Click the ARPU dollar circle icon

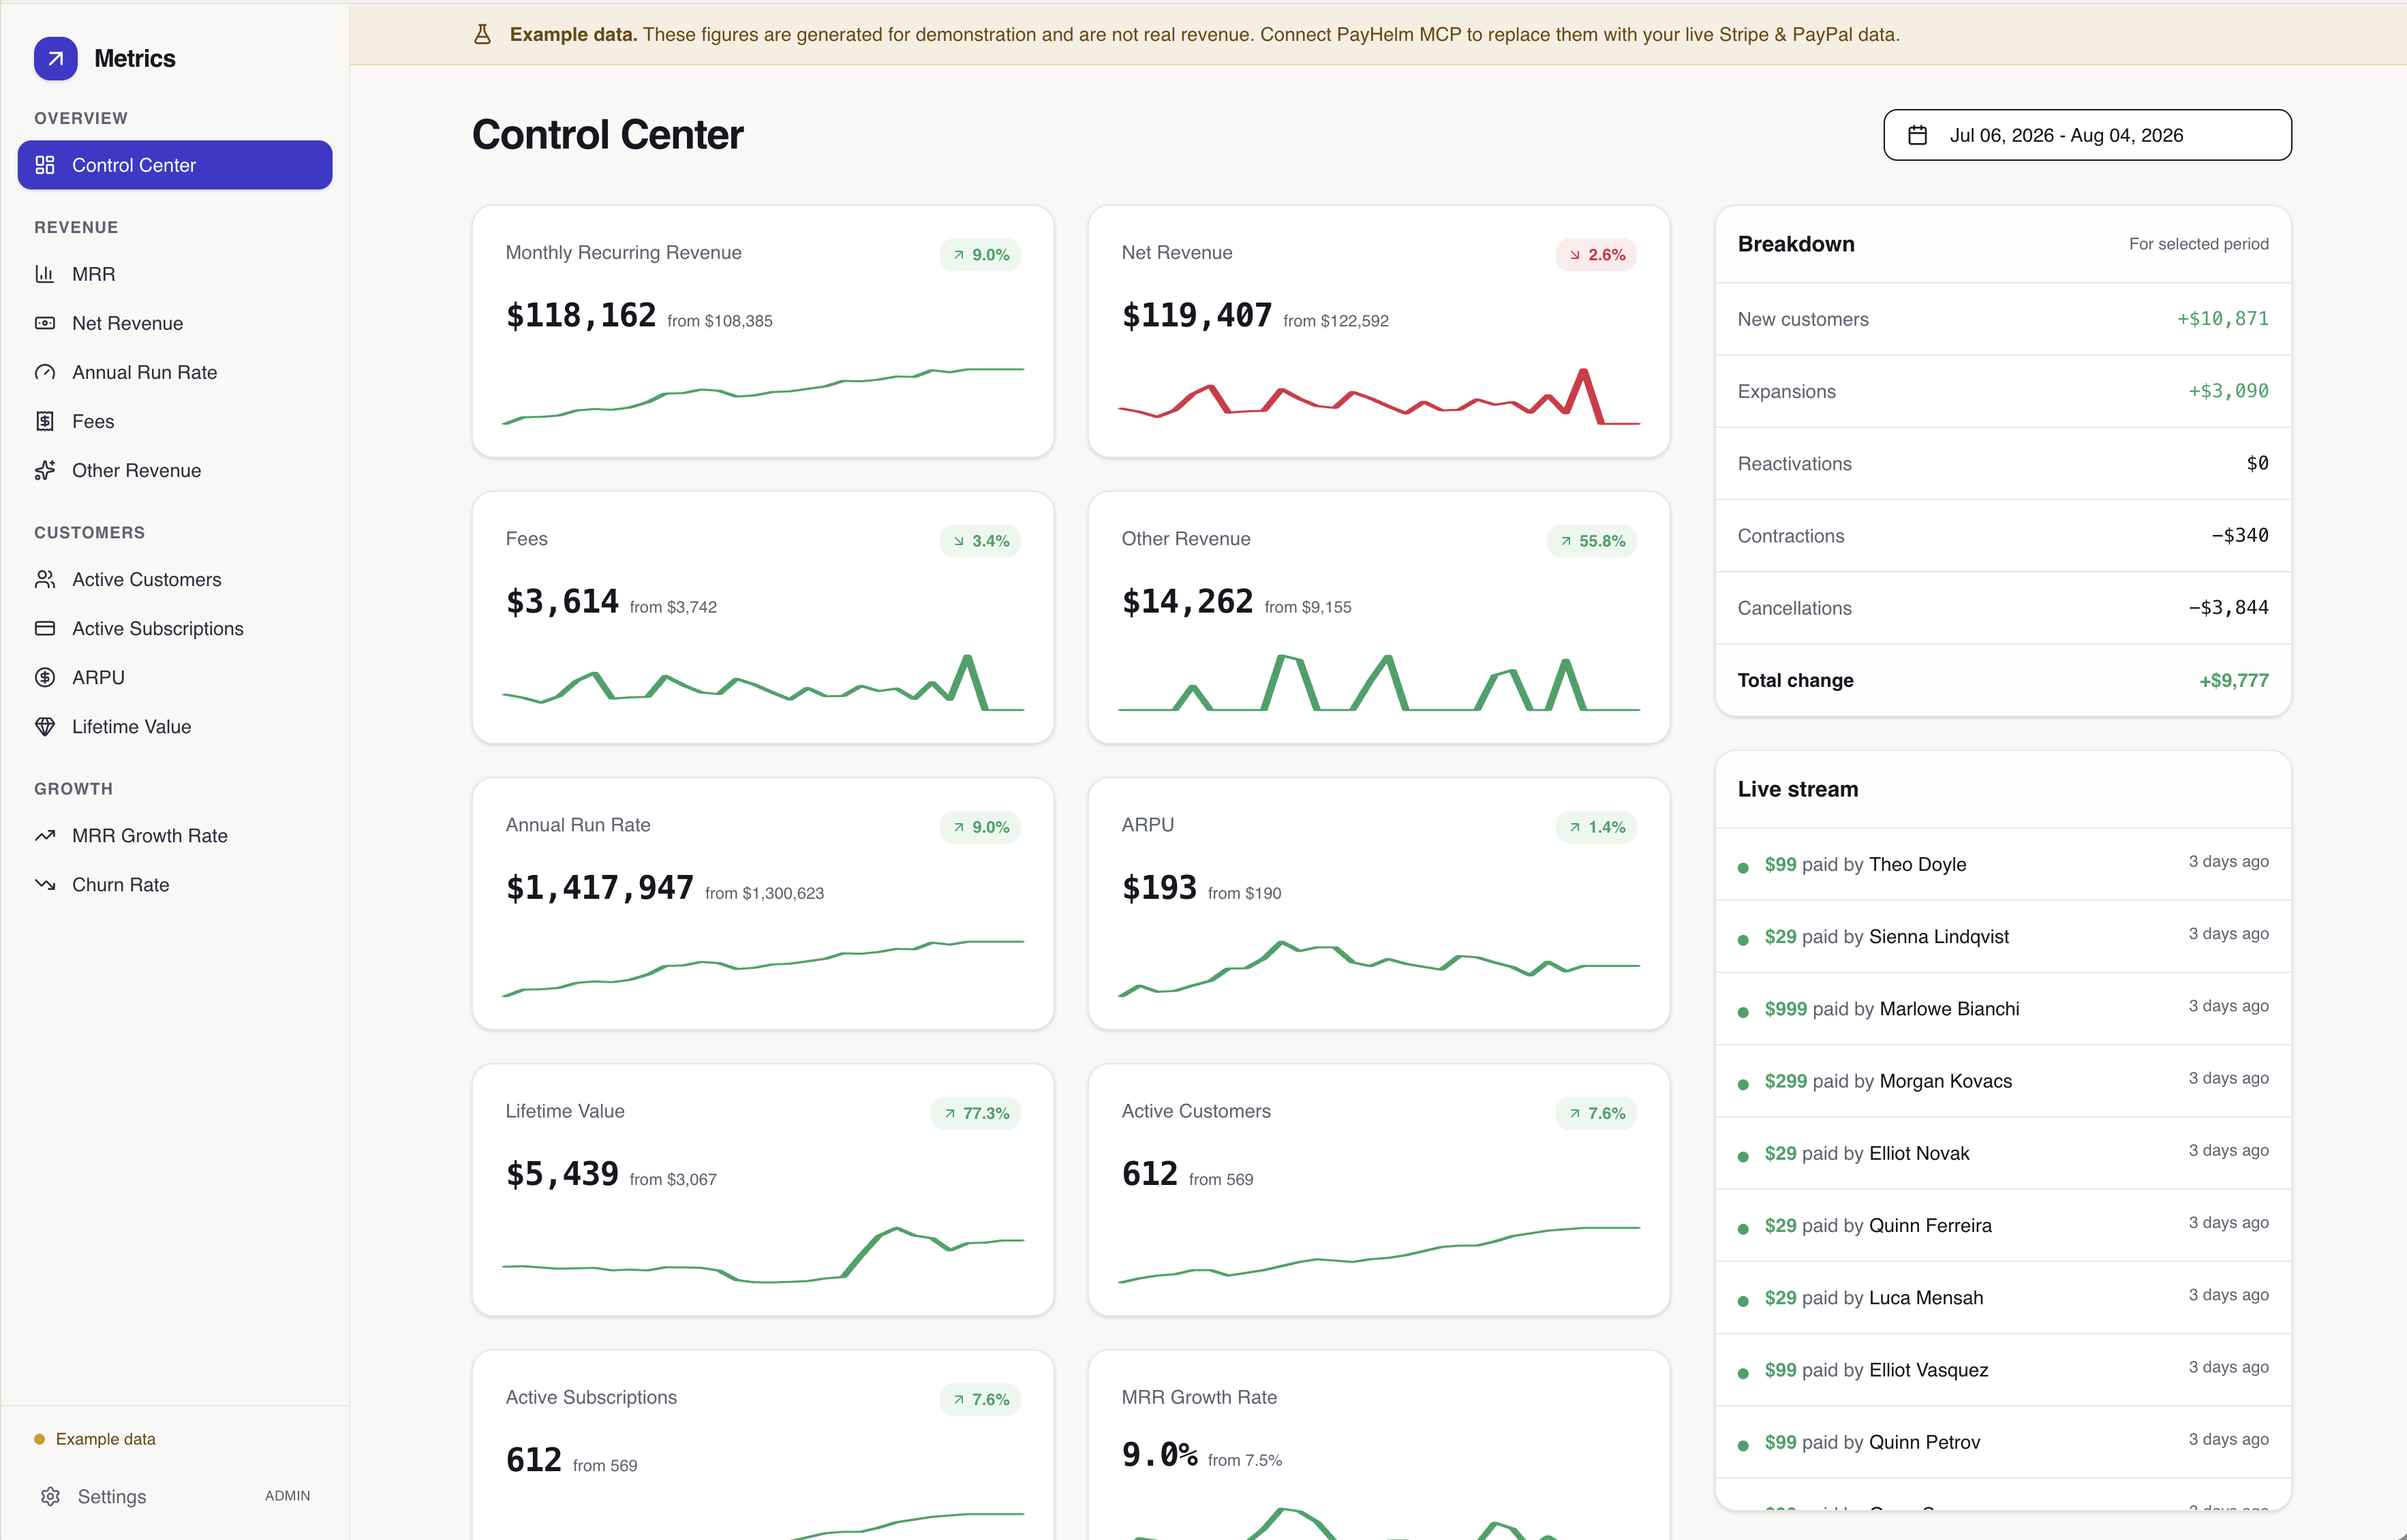tap(45, 677)
